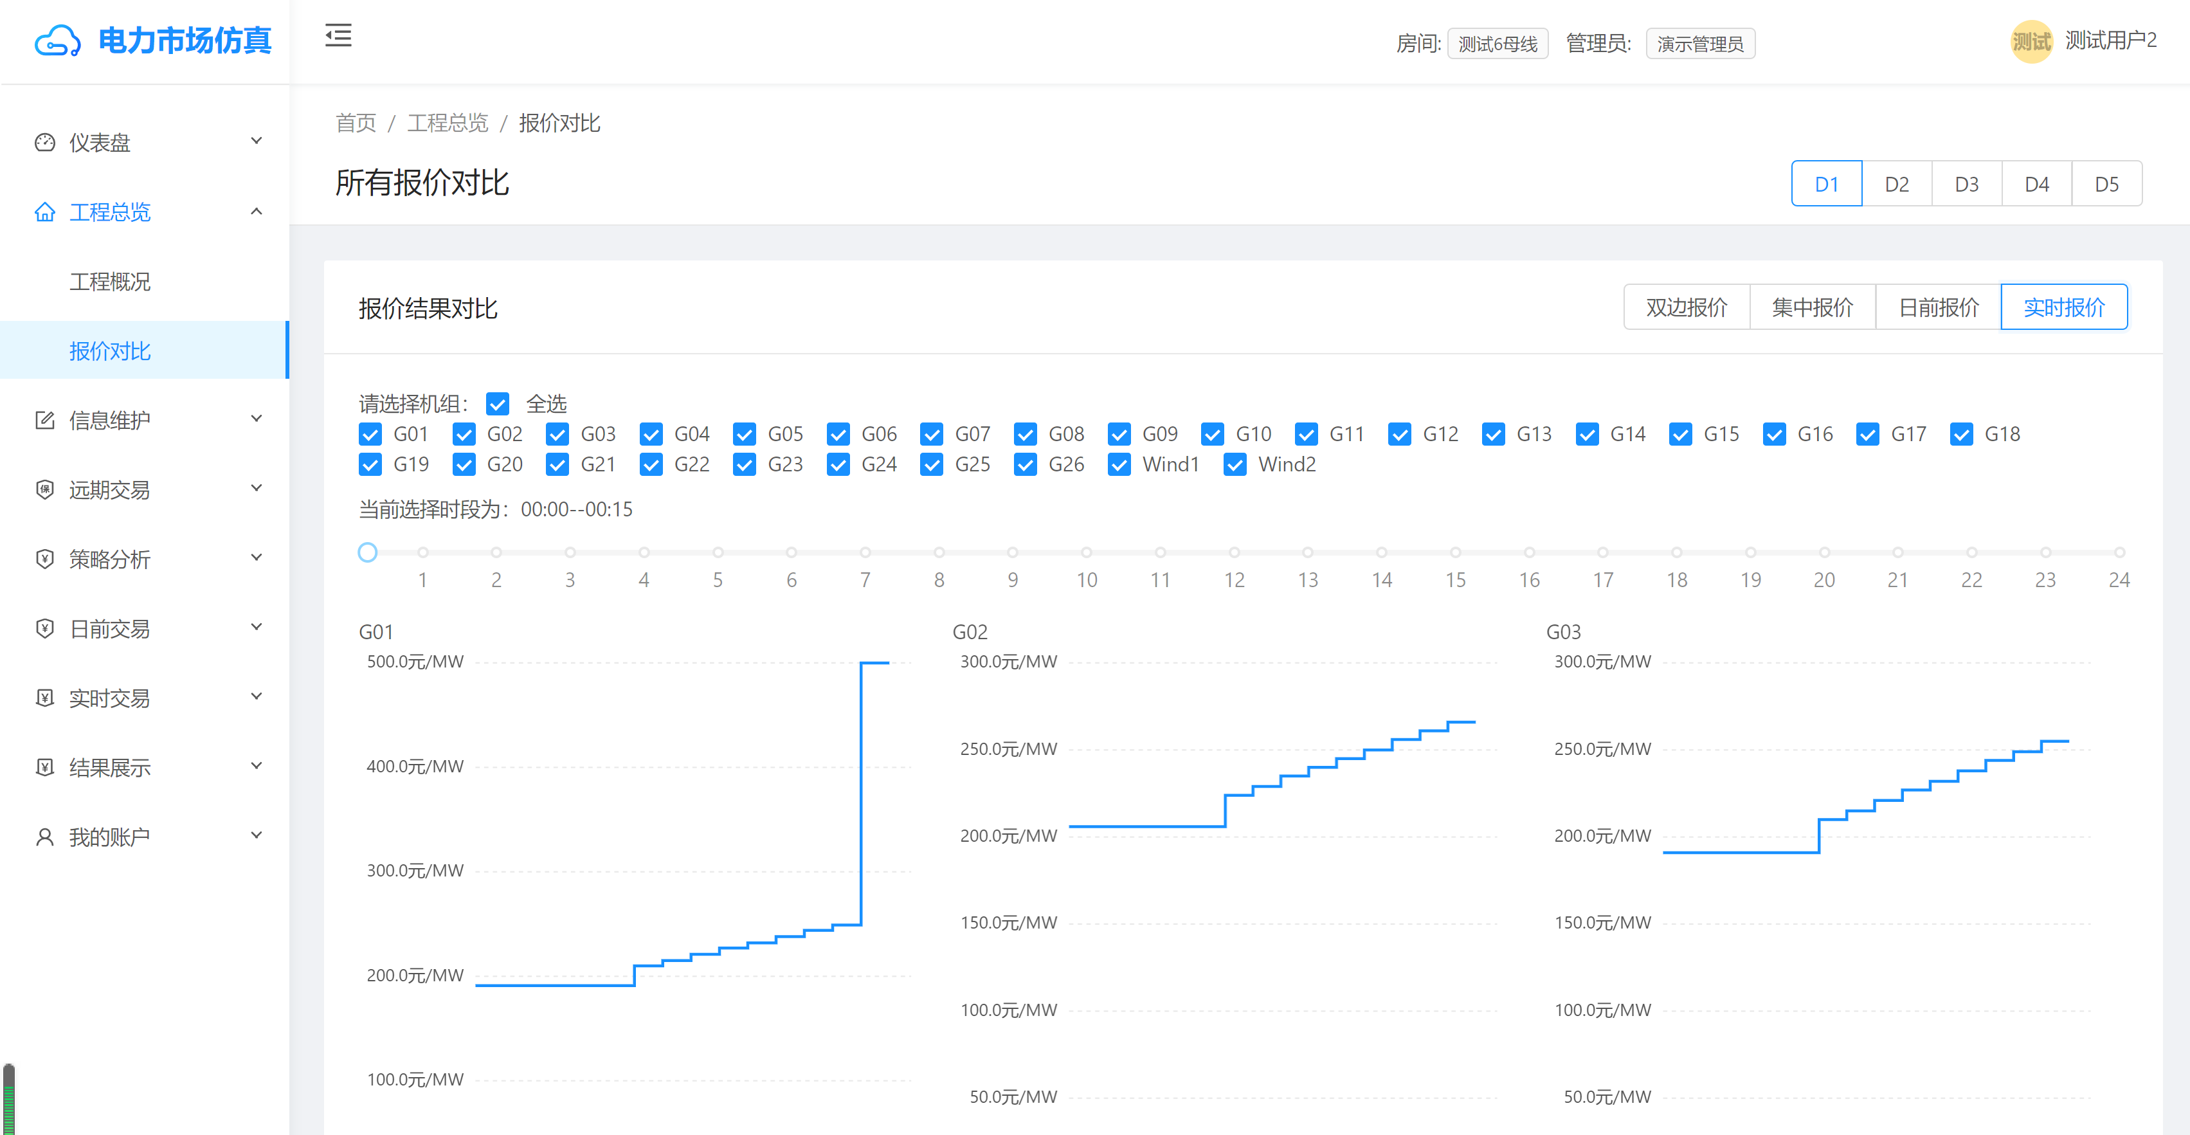Expand the 仪表盘 menu chevron

click(x=257, y=141)
